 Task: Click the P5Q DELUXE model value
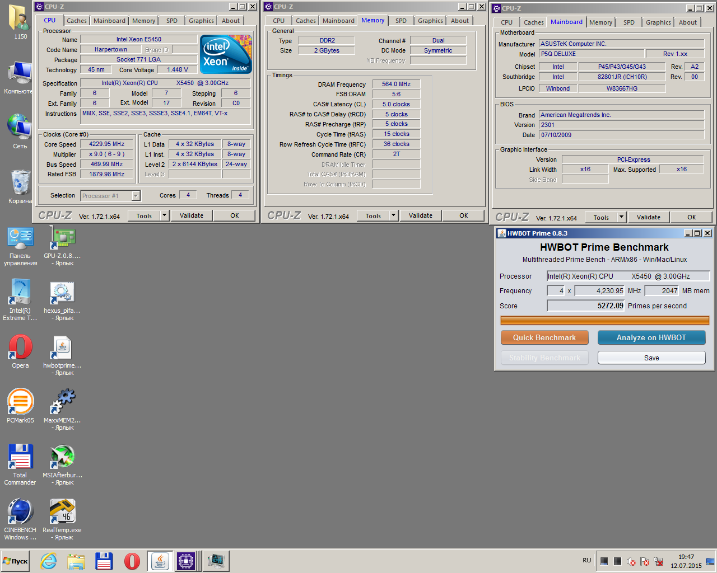[x=592, y=54]
